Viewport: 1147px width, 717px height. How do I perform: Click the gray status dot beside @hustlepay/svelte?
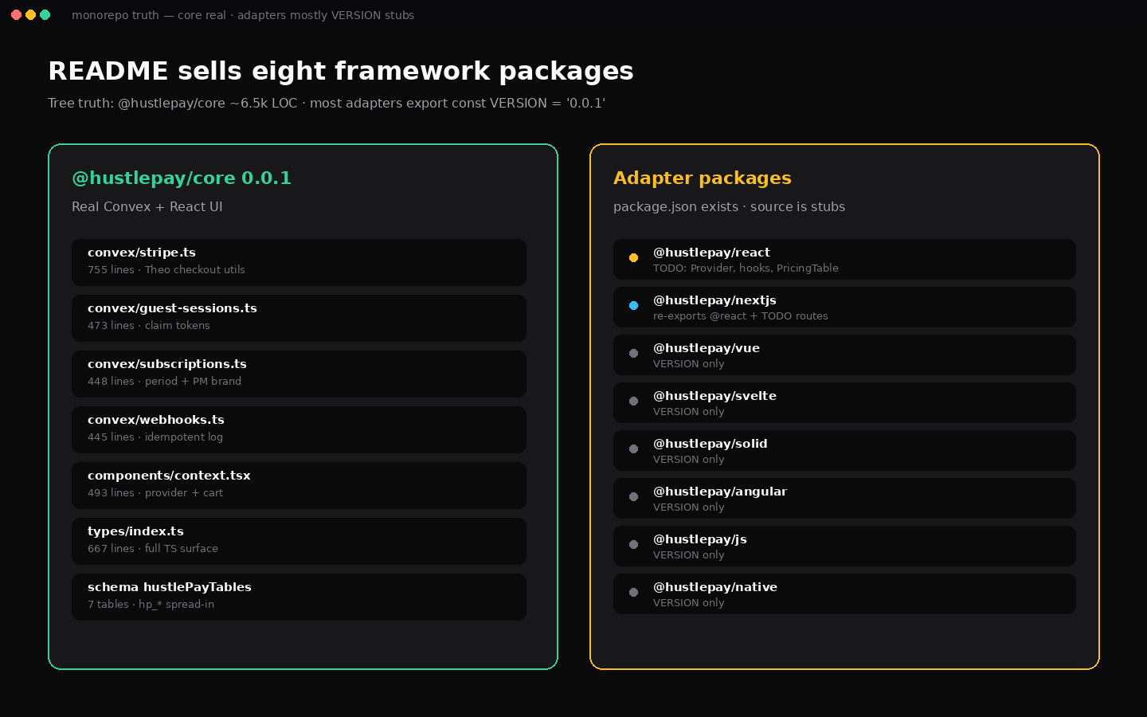[x=633, y=401]
